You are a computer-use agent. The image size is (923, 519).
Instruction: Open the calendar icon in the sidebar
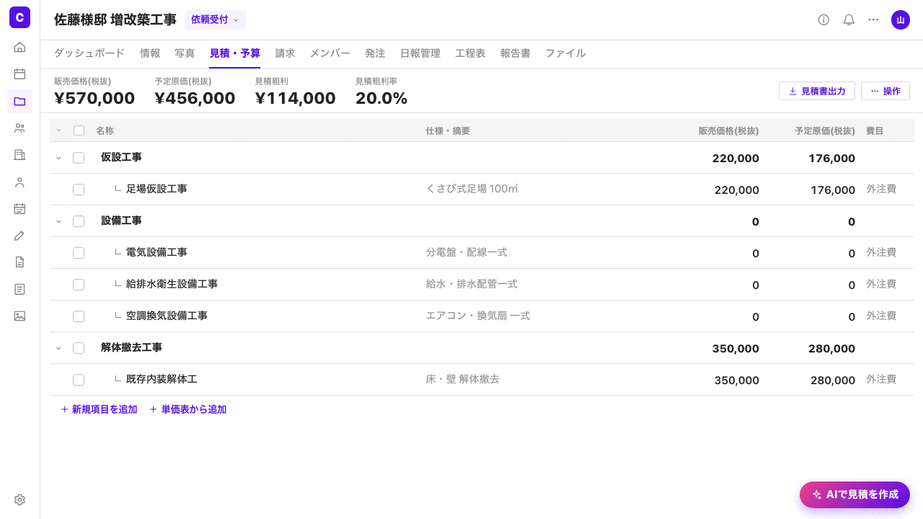(x=19, y=74)
